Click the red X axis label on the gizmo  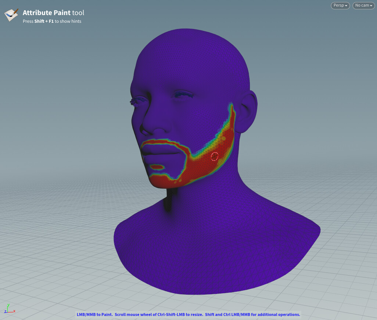[14, 311]
